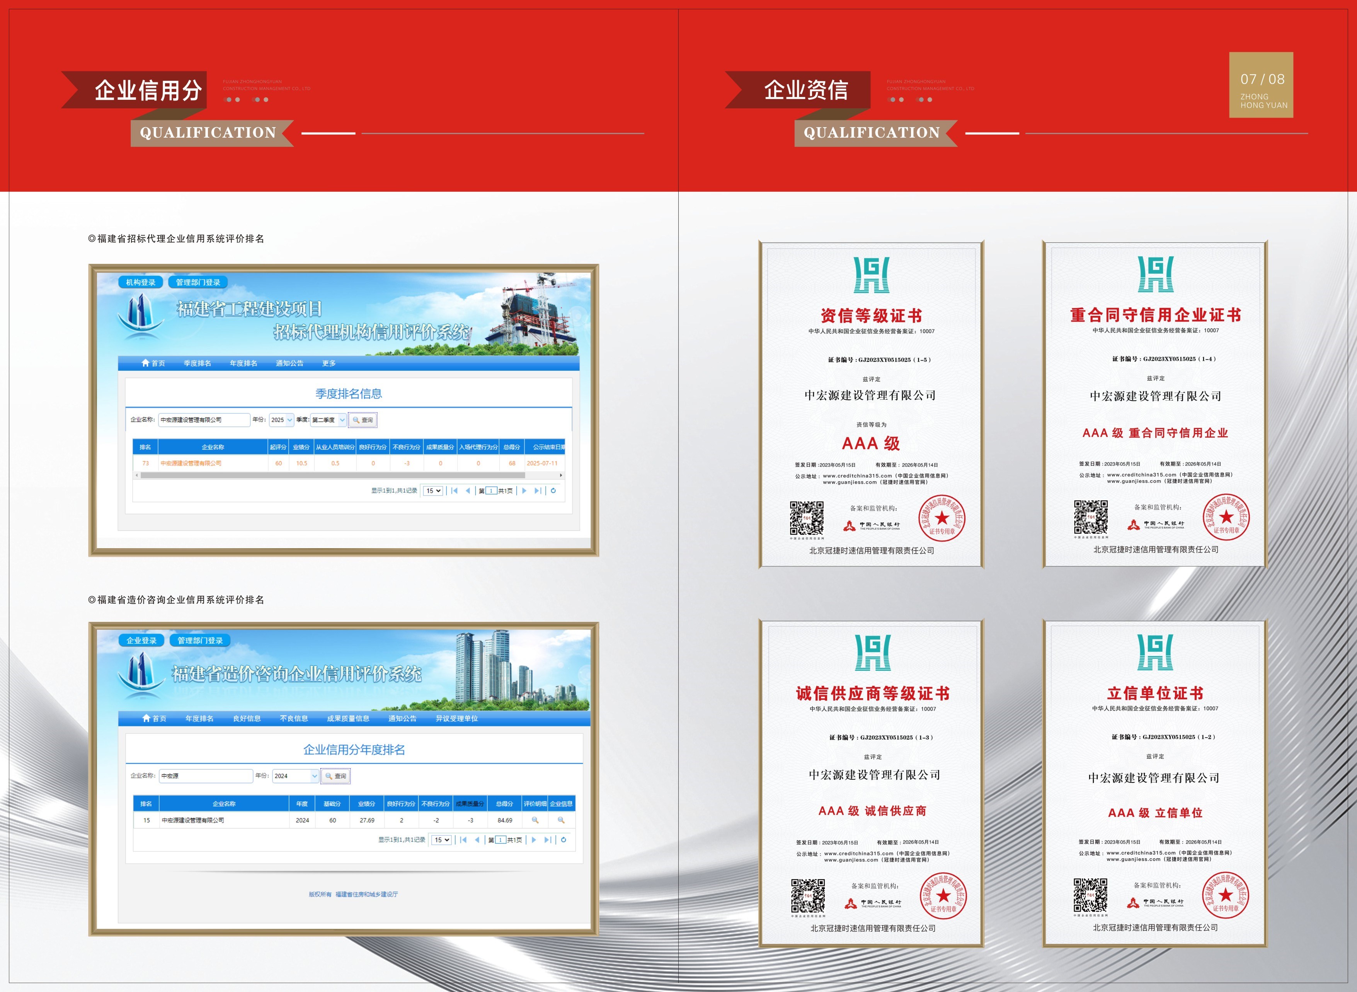
Task: Select 年度排名 in 招标代理 system navigation
Action: 243,363
